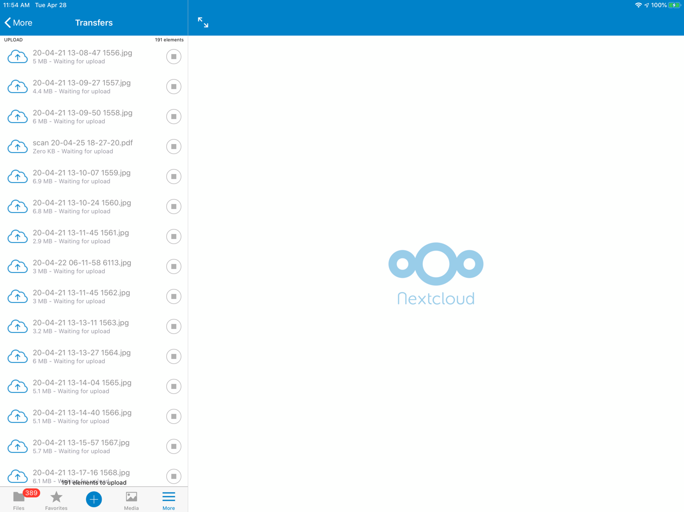
Task: Click the Transfers title
Action: point(94,22)
